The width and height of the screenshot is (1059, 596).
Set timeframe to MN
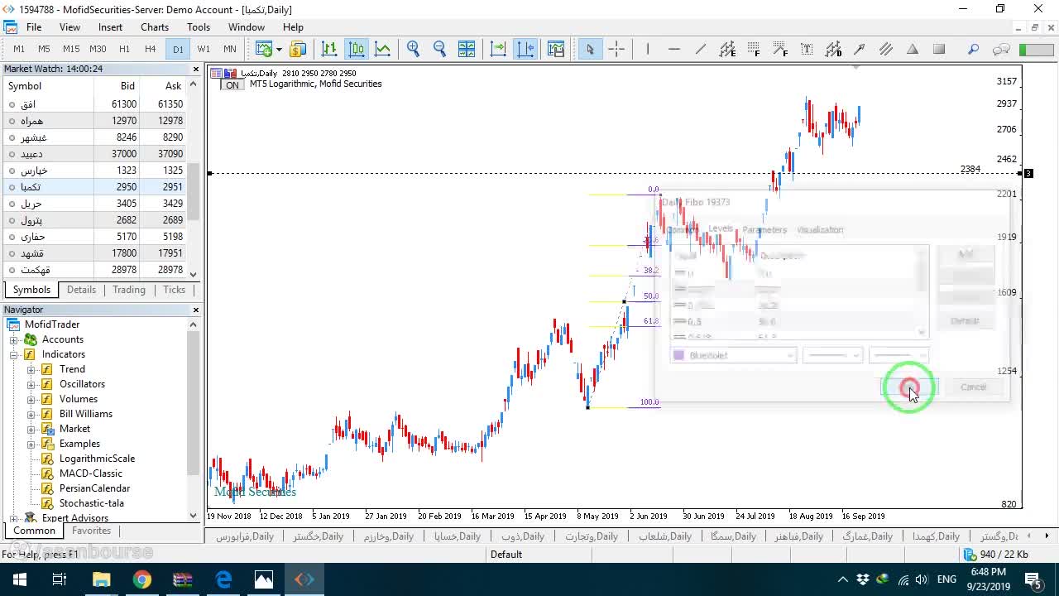tap(230, 49)
